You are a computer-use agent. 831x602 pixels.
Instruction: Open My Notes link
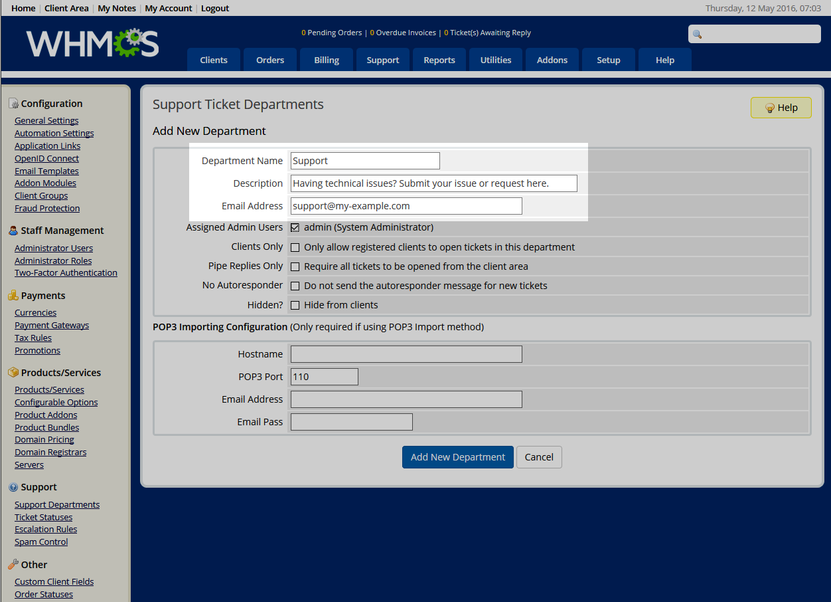(117, 9)
